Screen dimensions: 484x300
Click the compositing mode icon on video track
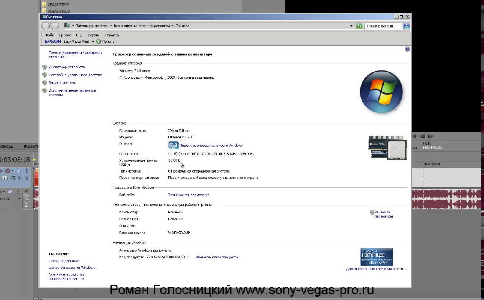pyautogui.click(x=13, y=178)
